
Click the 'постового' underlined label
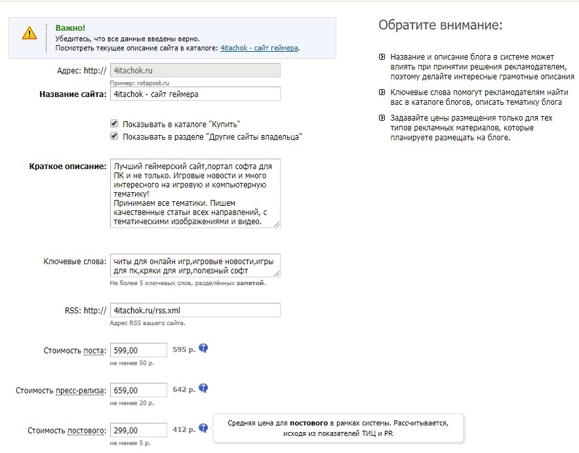(86, 431)
